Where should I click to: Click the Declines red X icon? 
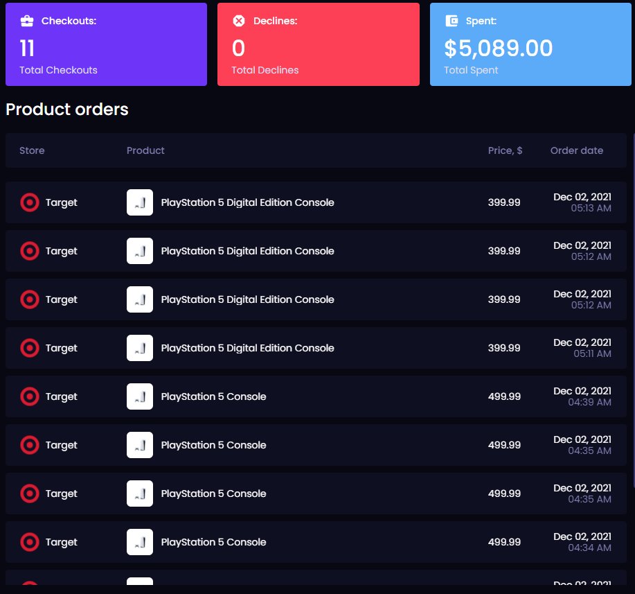tap(238, 21)
